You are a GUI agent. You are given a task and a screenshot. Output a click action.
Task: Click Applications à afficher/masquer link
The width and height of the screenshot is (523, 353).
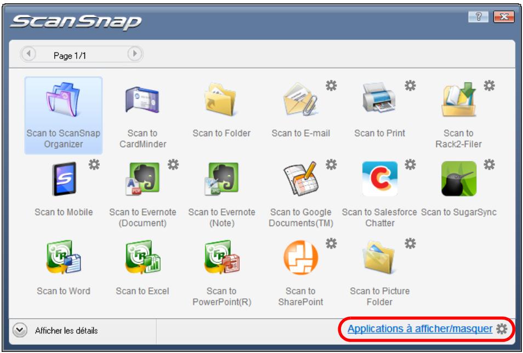click(420, 329)
